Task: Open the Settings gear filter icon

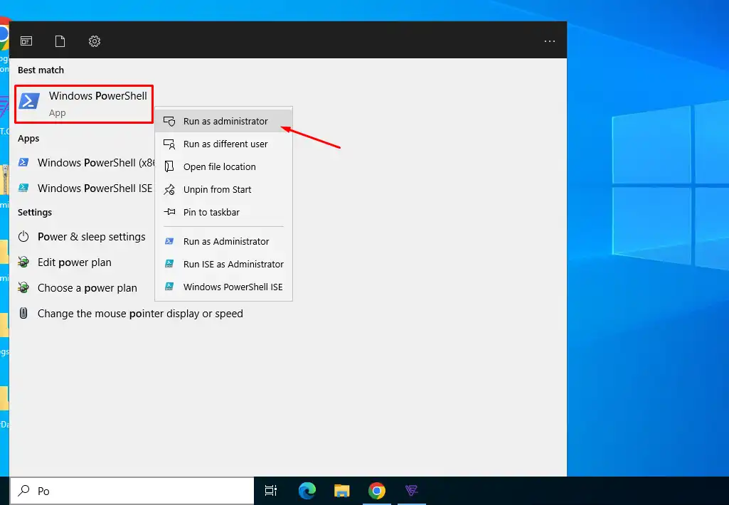Action: point(95,41)
